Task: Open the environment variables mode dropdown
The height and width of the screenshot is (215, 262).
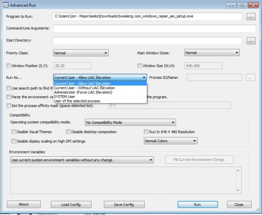Action: (82, 160)
